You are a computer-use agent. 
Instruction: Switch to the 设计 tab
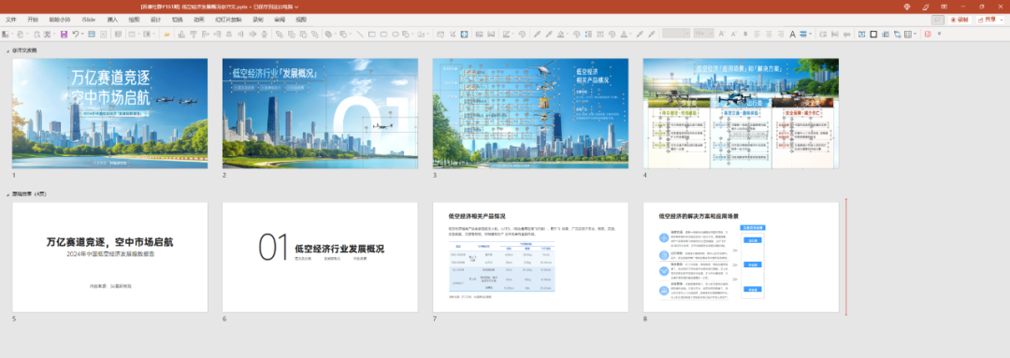pyautogui.click(x=155, y=20)
